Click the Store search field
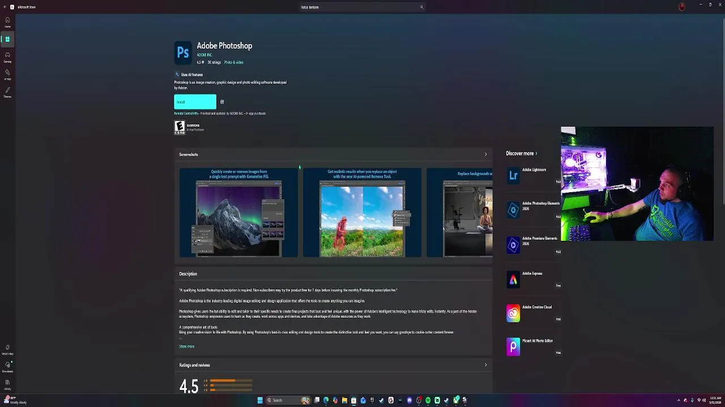 pos(362,7)
